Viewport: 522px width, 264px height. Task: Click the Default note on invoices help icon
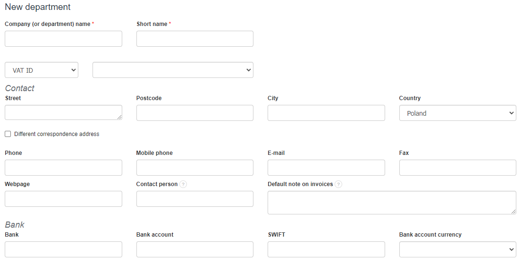pos(338,184)
